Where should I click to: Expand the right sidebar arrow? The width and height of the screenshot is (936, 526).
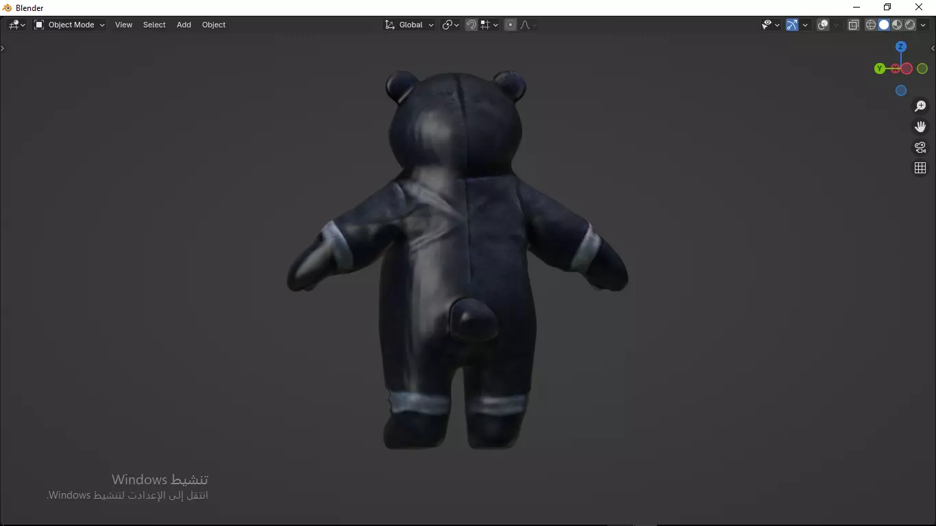point(933,48)
